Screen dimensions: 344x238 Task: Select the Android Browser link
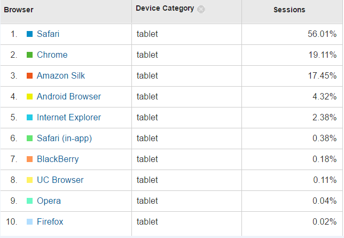pyautogui.click(x=69, y=96)
